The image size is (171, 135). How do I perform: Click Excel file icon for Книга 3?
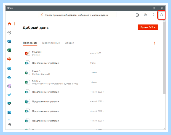tap(27, 72)
